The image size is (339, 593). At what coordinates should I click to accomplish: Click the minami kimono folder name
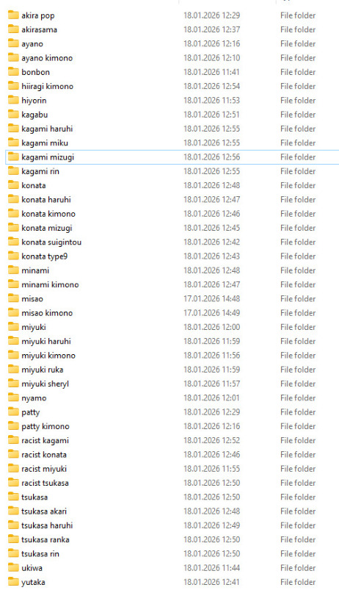[50, 285]
